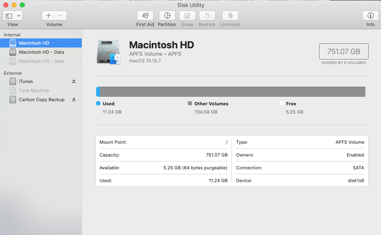381x235 pixels.
Task: Click the gray Other Volumes legend swatch
Action: pos(190,103)
